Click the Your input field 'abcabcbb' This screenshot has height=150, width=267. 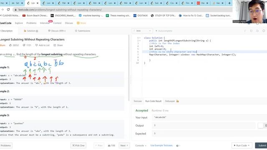point(209,117)
